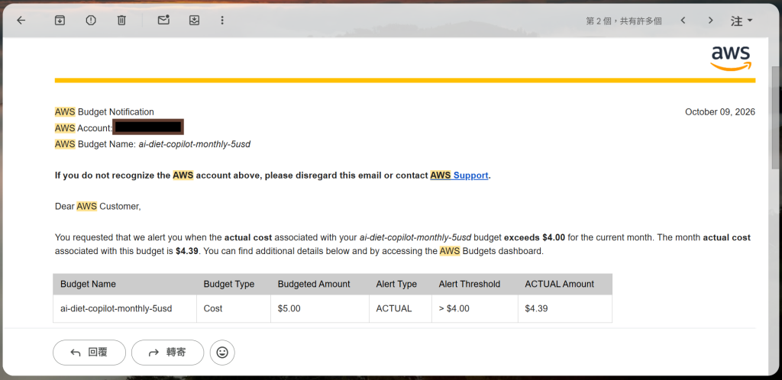
Task: Click the AWS Budget Notification heading
Action: [x=104, y=112]
